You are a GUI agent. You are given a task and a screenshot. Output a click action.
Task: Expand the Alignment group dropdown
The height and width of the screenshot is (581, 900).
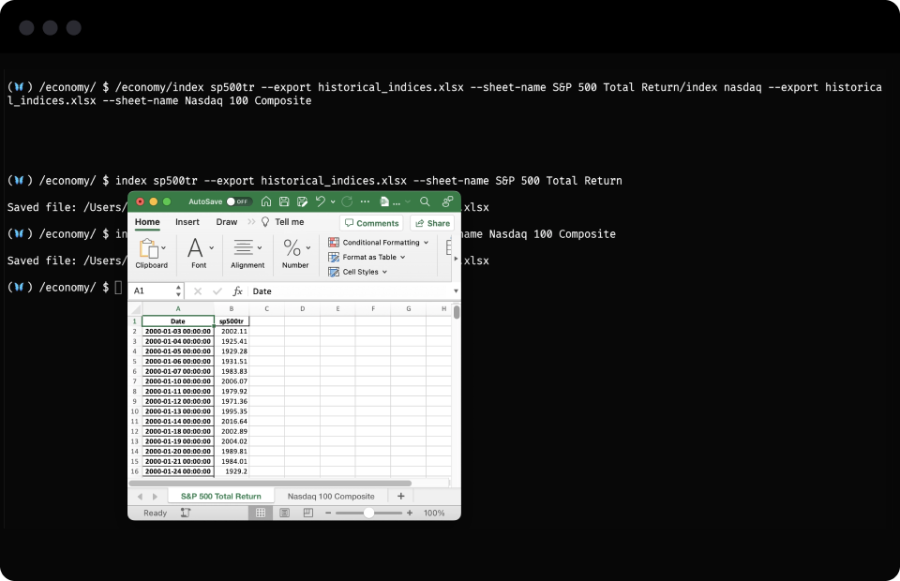click(x=260, y=247)
